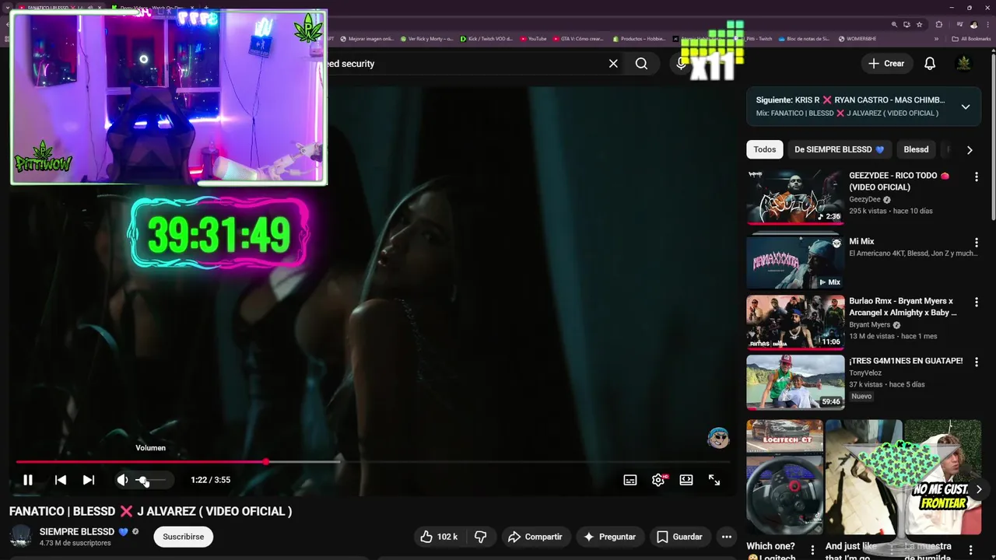The image size is (996, 560).
Task: Open the Logitech GT short
Action: (x=784, y=478)
